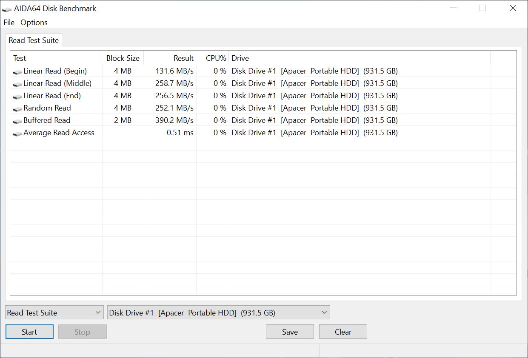Click the Start button

pyautogui.click(x=29, y=332)
